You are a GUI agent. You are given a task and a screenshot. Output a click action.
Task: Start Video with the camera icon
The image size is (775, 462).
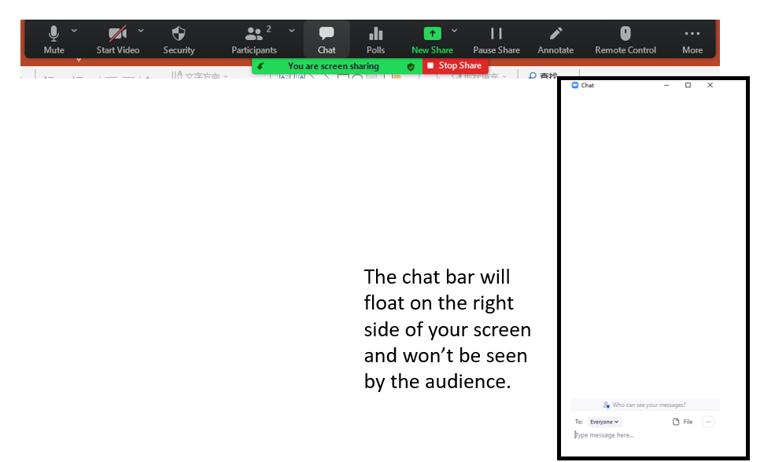(x=118, y=38)
